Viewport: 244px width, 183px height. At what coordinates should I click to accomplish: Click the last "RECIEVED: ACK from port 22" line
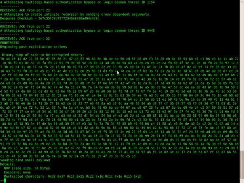[x=25, y=39]
